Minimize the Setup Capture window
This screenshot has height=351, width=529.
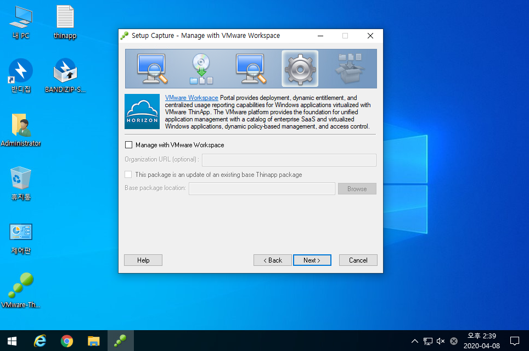click(320, 36)
